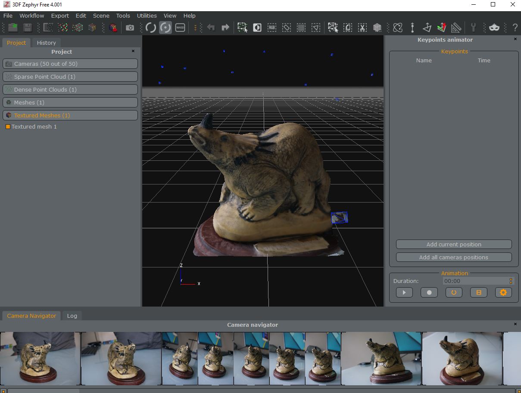Open the Workflow menu

(32, 15)
